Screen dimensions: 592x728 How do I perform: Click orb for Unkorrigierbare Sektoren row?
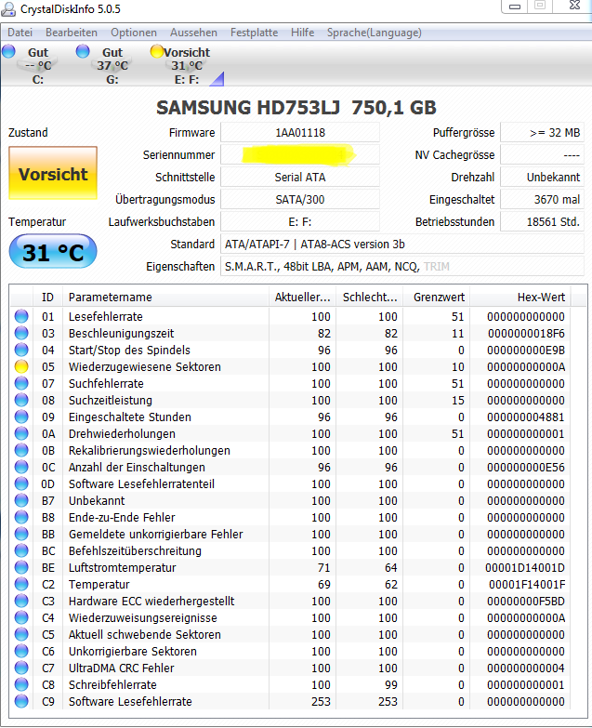[x=21, y=651]
